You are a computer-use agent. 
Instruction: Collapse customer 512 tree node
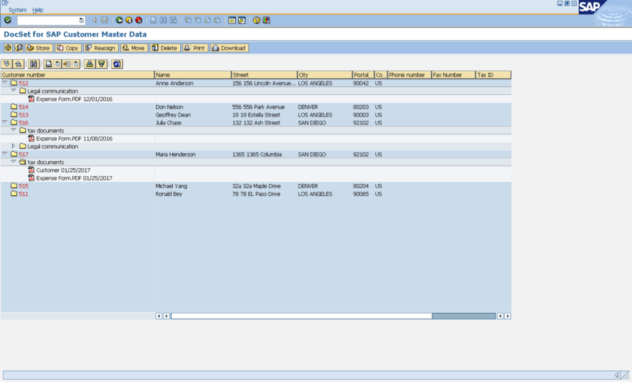tap(5, 83)
